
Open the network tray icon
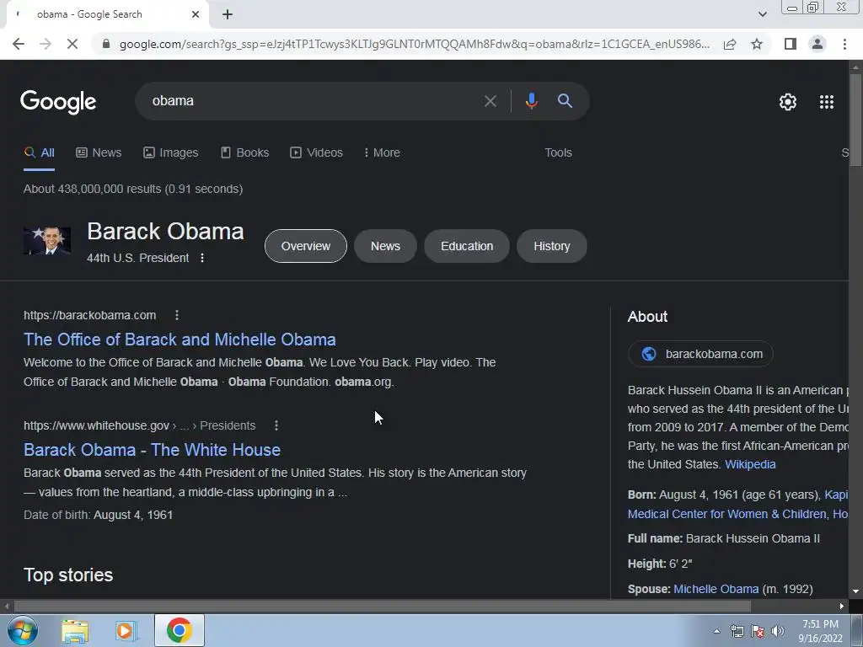[737, 632]
